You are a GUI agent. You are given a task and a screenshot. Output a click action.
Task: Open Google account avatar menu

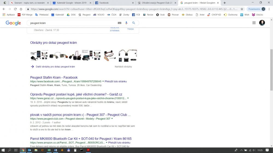pos(262,23)
